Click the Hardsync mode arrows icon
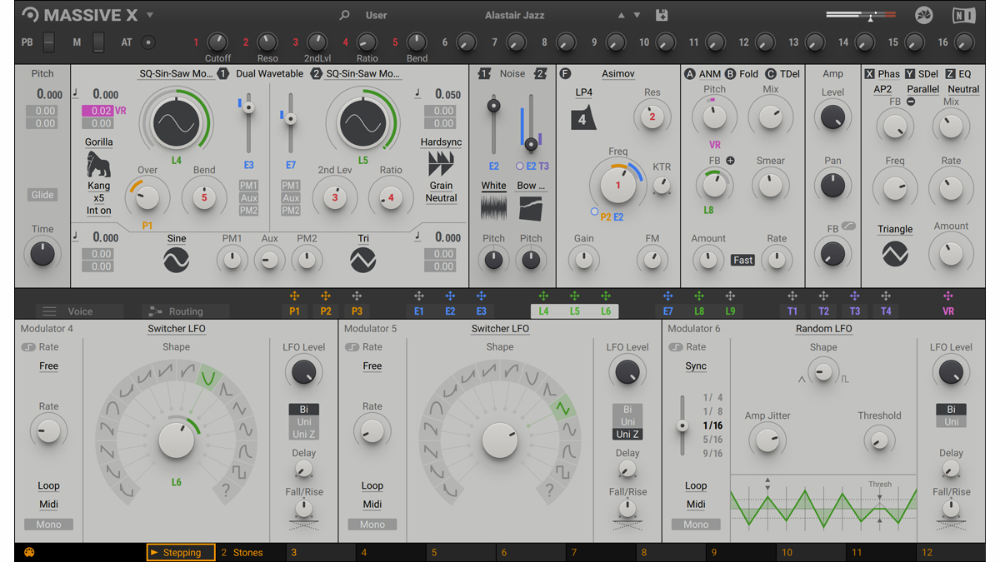The image size is (1000, 562). 441,163
